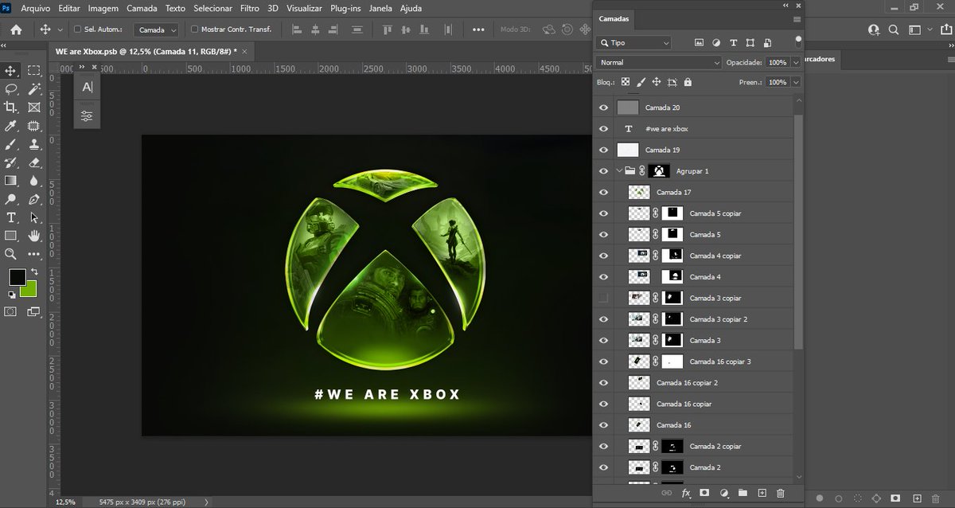Open Edit Toolbar three-dots menu
The image size is (955, 508).
tap(34, 254)
